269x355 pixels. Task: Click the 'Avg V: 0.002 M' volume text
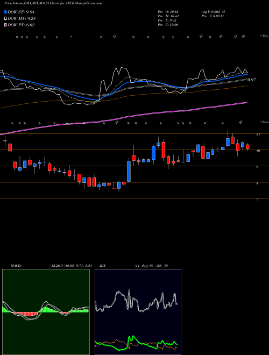(x=213, y=12)
